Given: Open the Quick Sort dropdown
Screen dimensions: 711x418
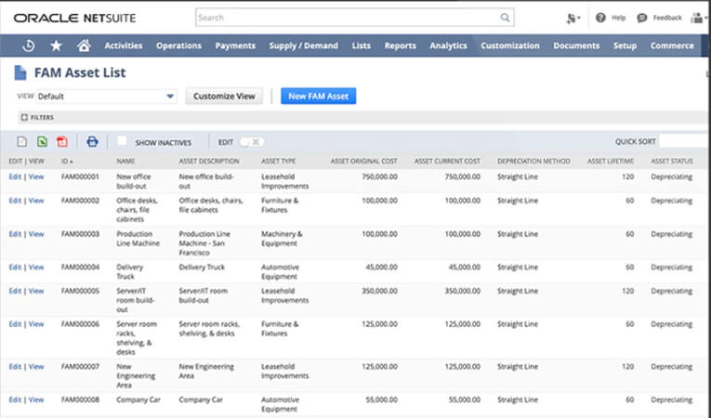Looking at the screenshot, I should coord(684,142).
